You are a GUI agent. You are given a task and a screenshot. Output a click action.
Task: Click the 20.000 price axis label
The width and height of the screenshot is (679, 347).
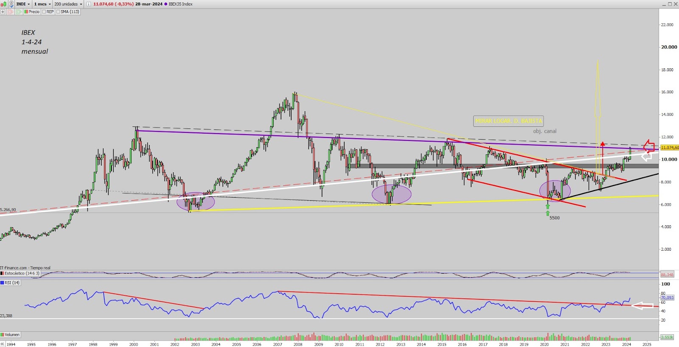[669, 47]
